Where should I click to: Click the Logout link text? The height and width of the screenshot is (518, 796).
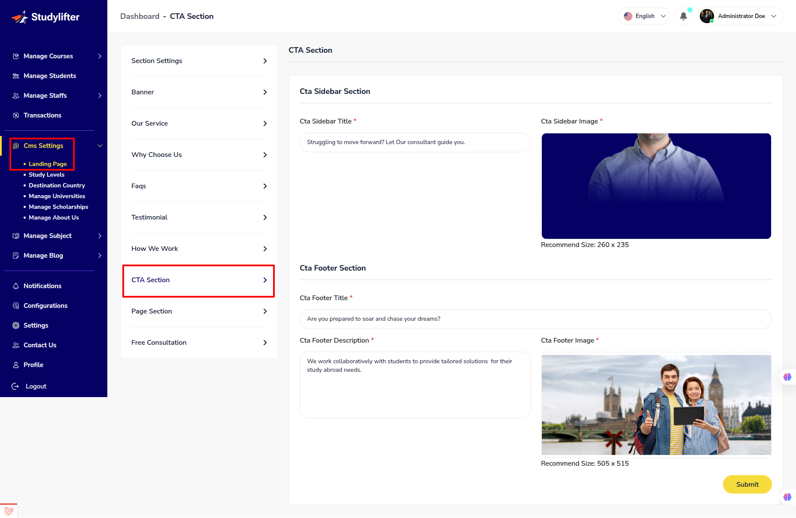(36, 386)
